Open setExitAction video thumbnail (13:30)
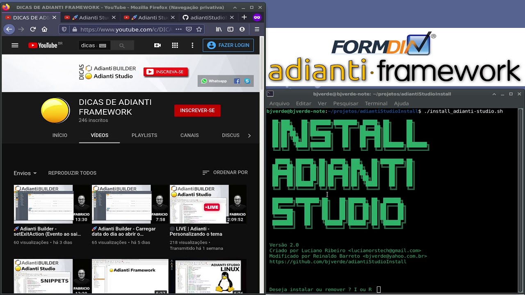The width and height of the screenshot is (525, 295). click(x=52, y=204)
